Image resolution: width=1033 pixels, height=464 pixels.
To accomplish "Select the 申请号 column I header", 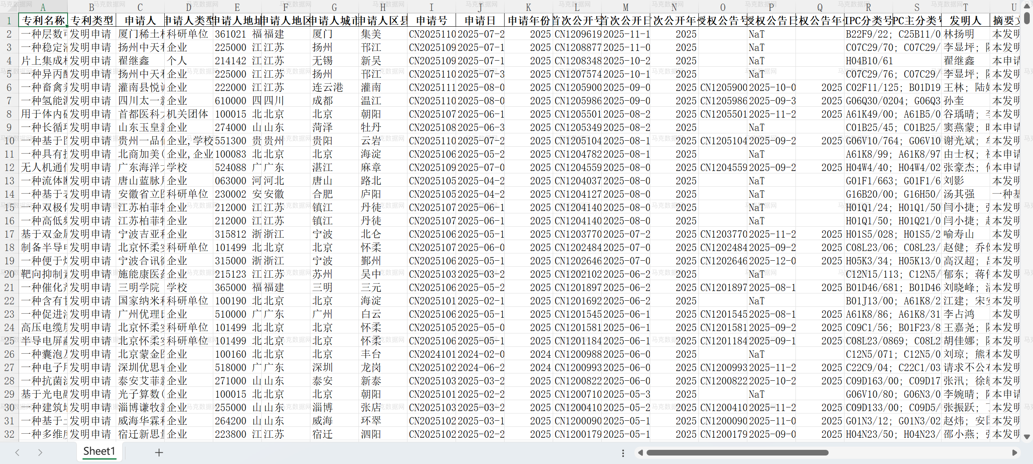I will (x=431, y=7).
